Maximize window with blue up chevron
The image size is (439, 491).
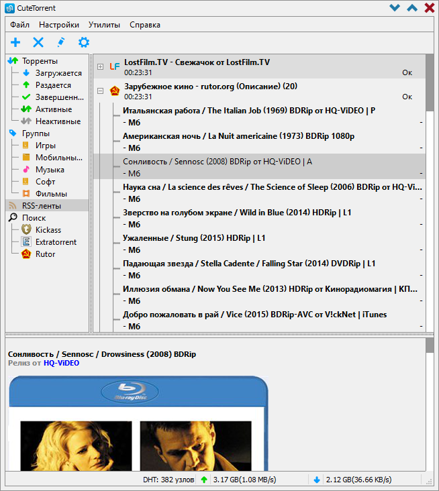coord(412,8)
